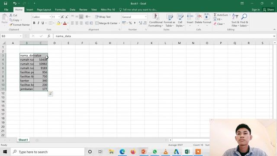Apply Percent Style format

[130, 23]
